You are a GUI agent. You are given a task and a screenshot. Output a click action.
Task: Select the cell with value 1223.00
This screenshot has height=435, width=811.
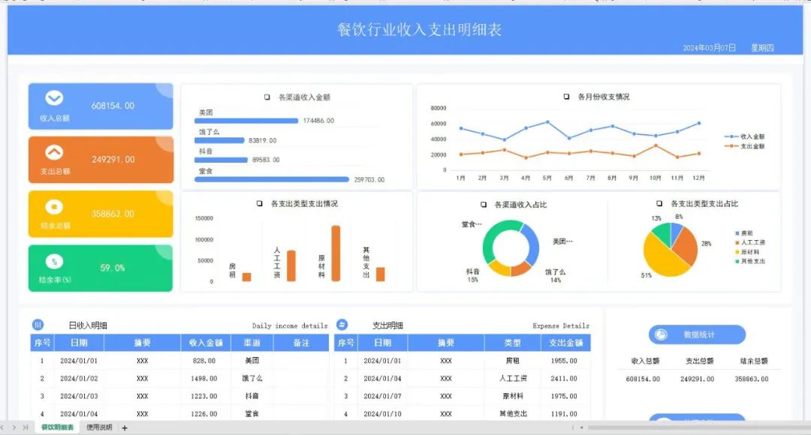[x=205, y=396]
